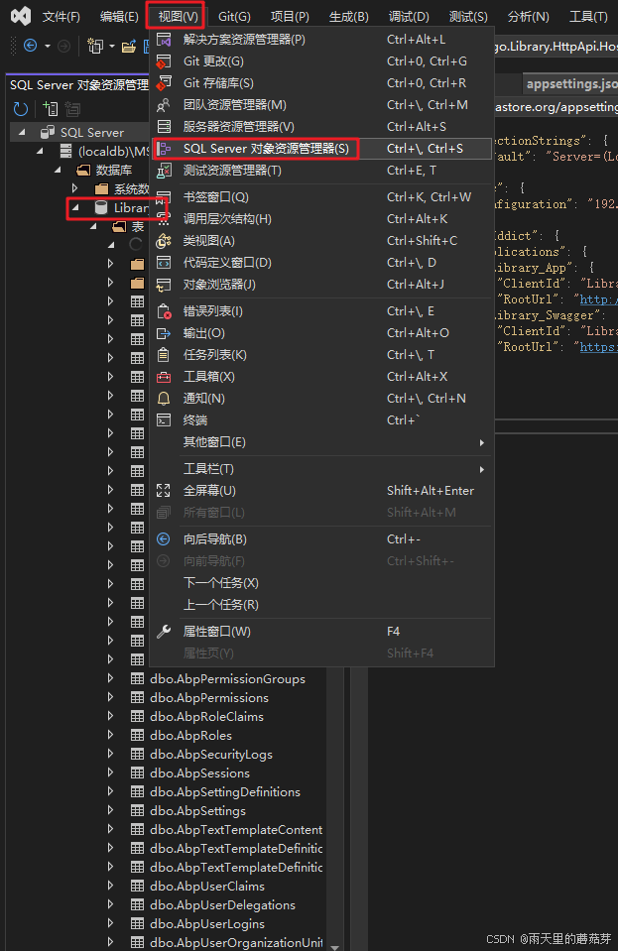The height and width of the screenshot is (951, 618).
Task: Click the 测试资源管理器 flask icon
Action: click(164, 171)
